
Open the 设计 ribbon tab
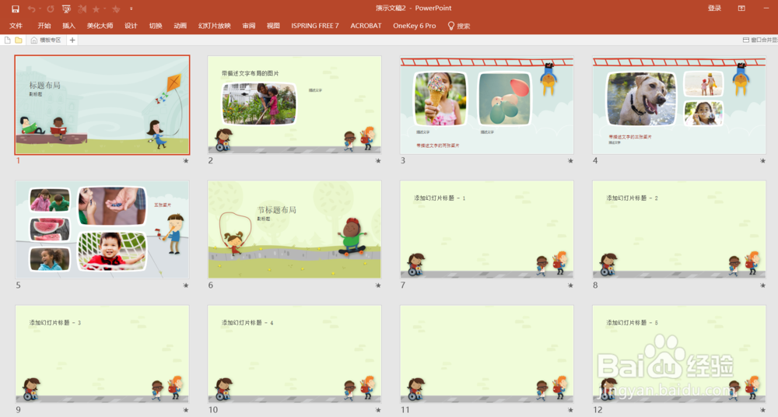pos(131,26)
